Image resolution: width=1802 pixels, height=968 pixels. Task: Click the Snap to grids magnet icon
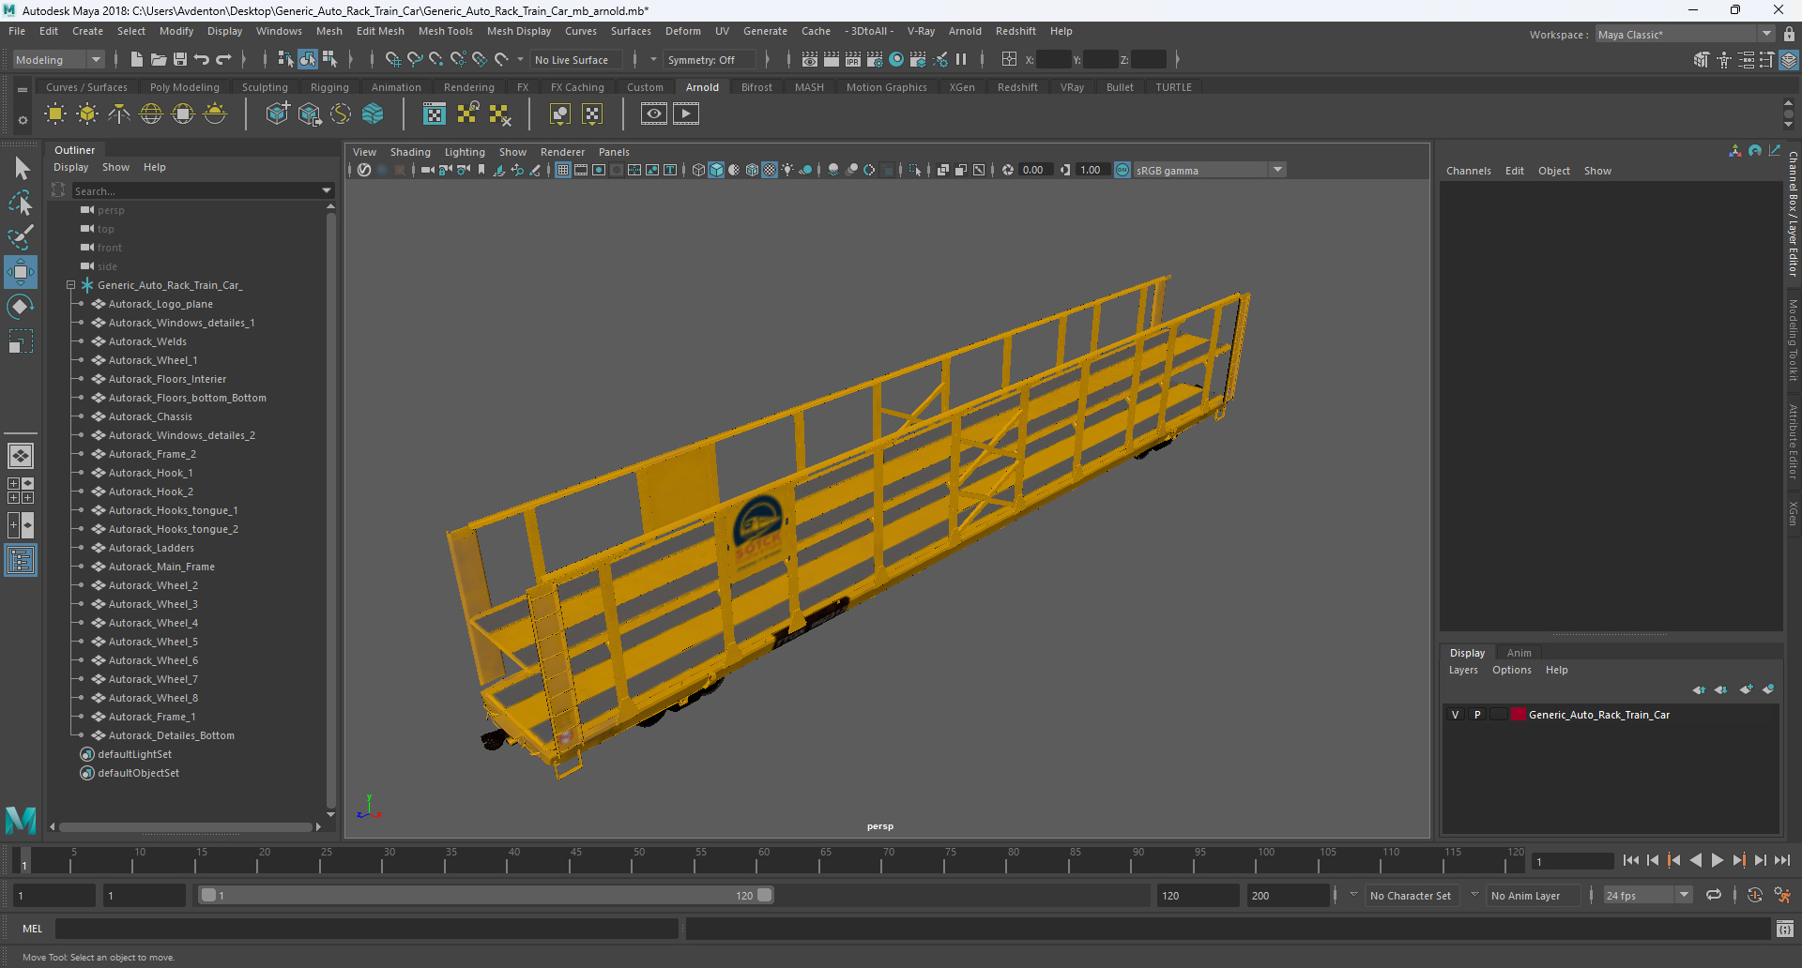click(x=392, y=59)
